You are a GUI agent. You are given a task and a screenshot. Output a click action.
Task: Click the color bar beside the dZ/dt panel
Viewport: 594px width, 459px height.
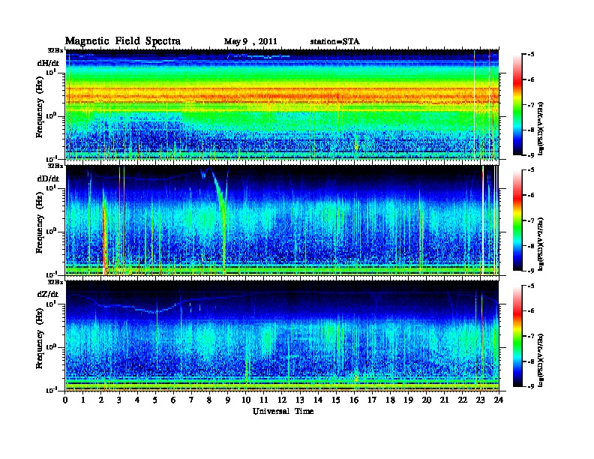click(x=517, y=336)
